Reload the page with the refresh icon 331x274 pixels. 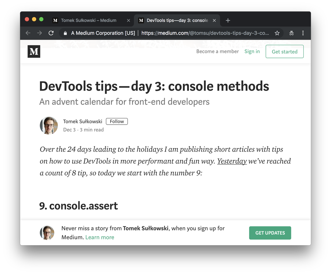click(51, 33)
